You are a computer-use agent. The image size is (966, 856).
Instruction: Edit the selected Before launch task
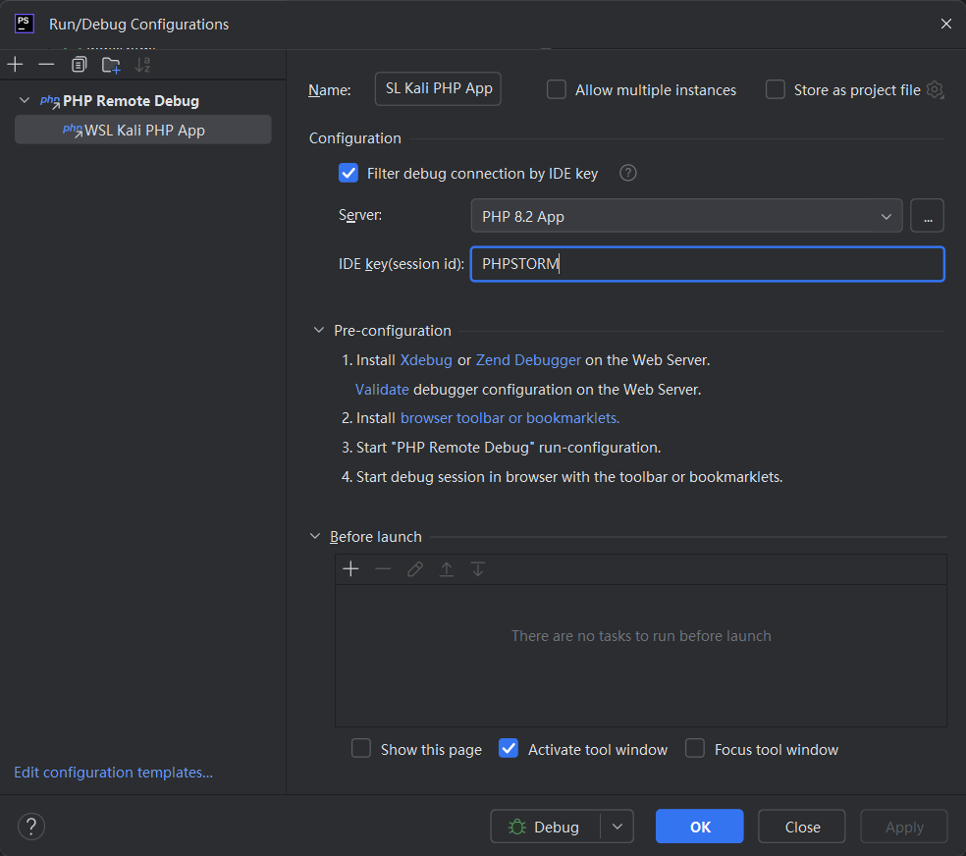point(415,568)
